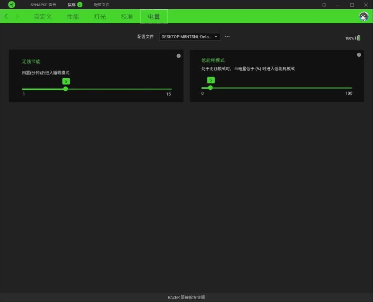Image resolution: width=373 pixels, height=302 pixels.
Task: Click the Razer Synapse logo icon
Action: [11, 5]
